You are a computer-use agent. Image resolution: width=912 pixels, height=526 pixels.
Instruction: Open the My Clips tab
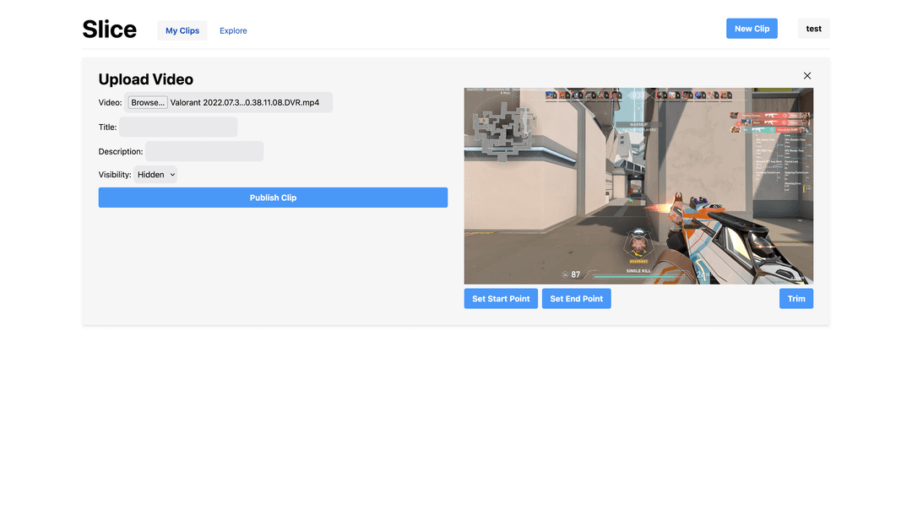[182, 30]
